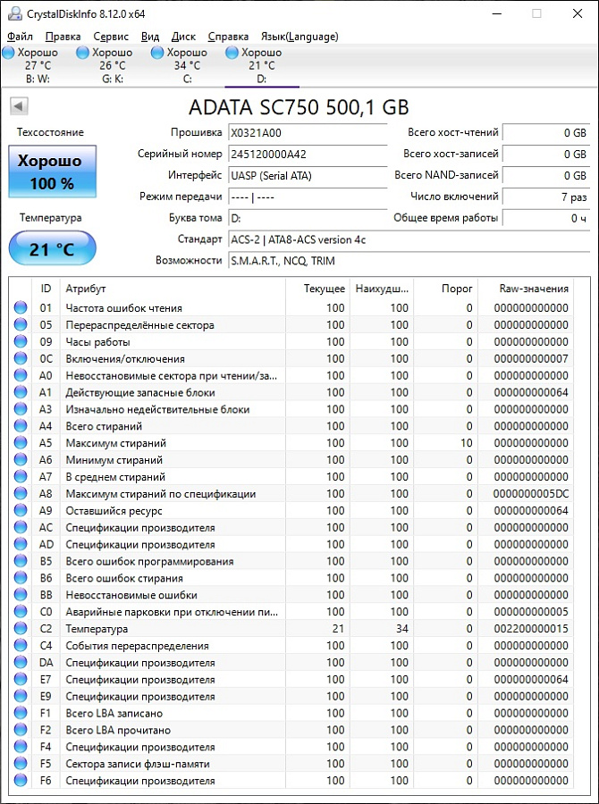
Task: Click the Число включений value 7 раз
Action: (546, 197)
